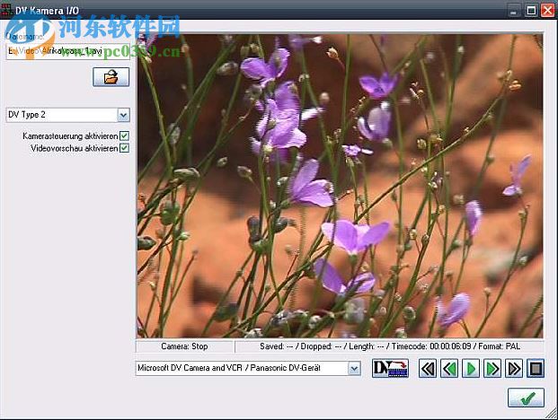The height and width of the screenshot is (420, 558).
Task: Toggle Kamerasteuerung aktivieren checkbox
Action: point(124,136)
